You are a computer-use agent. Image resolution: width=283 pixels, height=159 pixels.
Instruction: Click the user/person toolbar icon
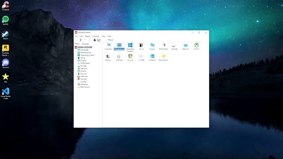point(94,40)
